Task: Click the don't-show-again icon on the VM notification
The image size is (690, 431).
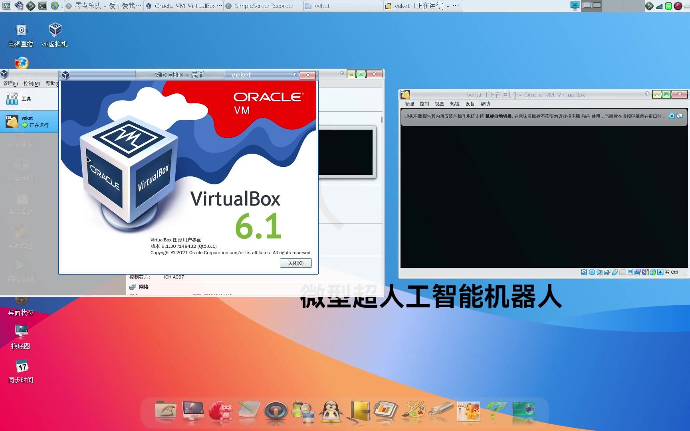Action: click(x=679, y=116)
